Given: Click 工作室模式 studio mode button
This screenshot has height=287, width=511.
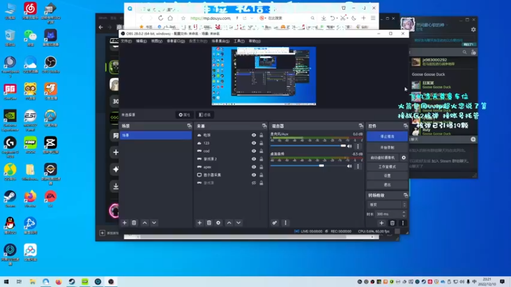Looking at the screenshot, I should coord(387,166).
